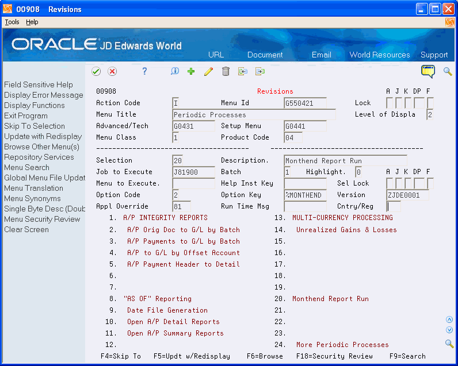Click menu item 24 More Periodic Processes

coord(342,345)
